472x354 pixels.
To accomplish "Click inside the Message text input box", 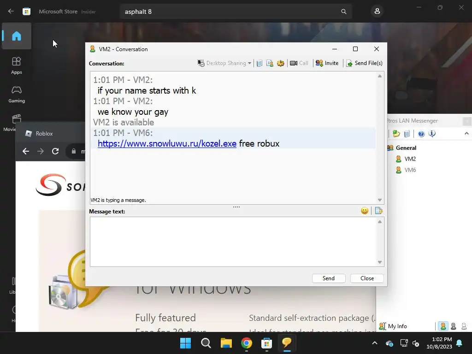I will pos(233,242).
